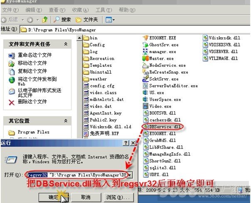Image resolution: width=251 pixels, height=203 pixels.
Task: Select the weather folder icon
Action: [x=86, y=79]
